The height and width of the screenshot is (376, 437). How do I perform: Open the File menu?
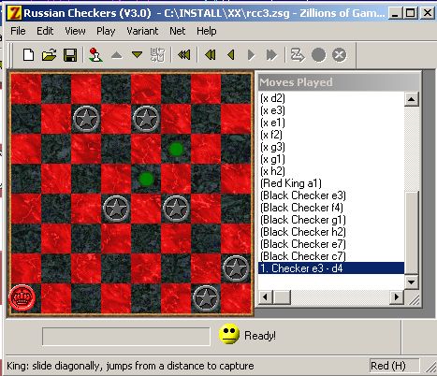click(x=18, y=31)
